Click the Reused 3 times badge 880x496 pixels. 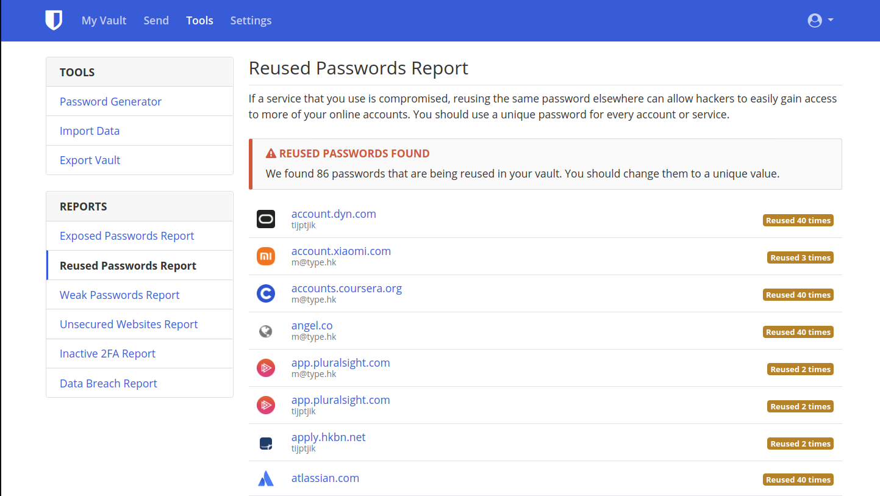[800, 257]
